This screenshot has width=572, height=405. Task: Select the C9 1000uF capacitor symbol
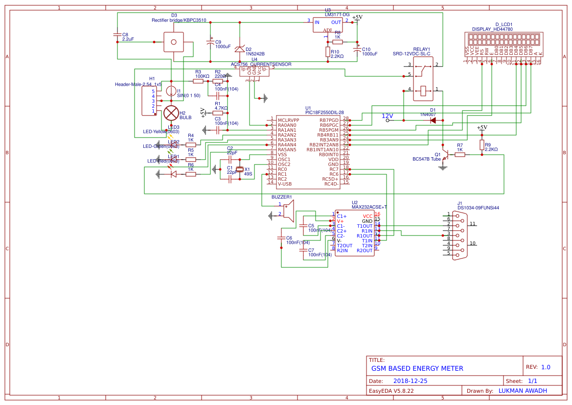[210, 42]
